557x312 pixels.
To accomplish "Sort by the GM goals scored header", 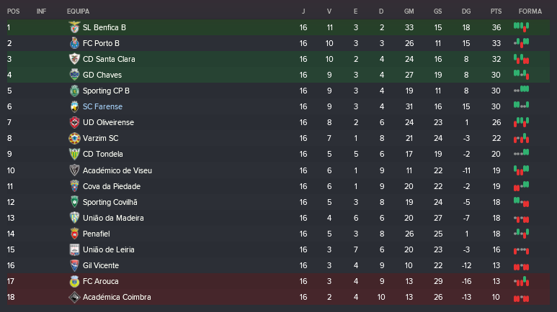I will [409, 12].
